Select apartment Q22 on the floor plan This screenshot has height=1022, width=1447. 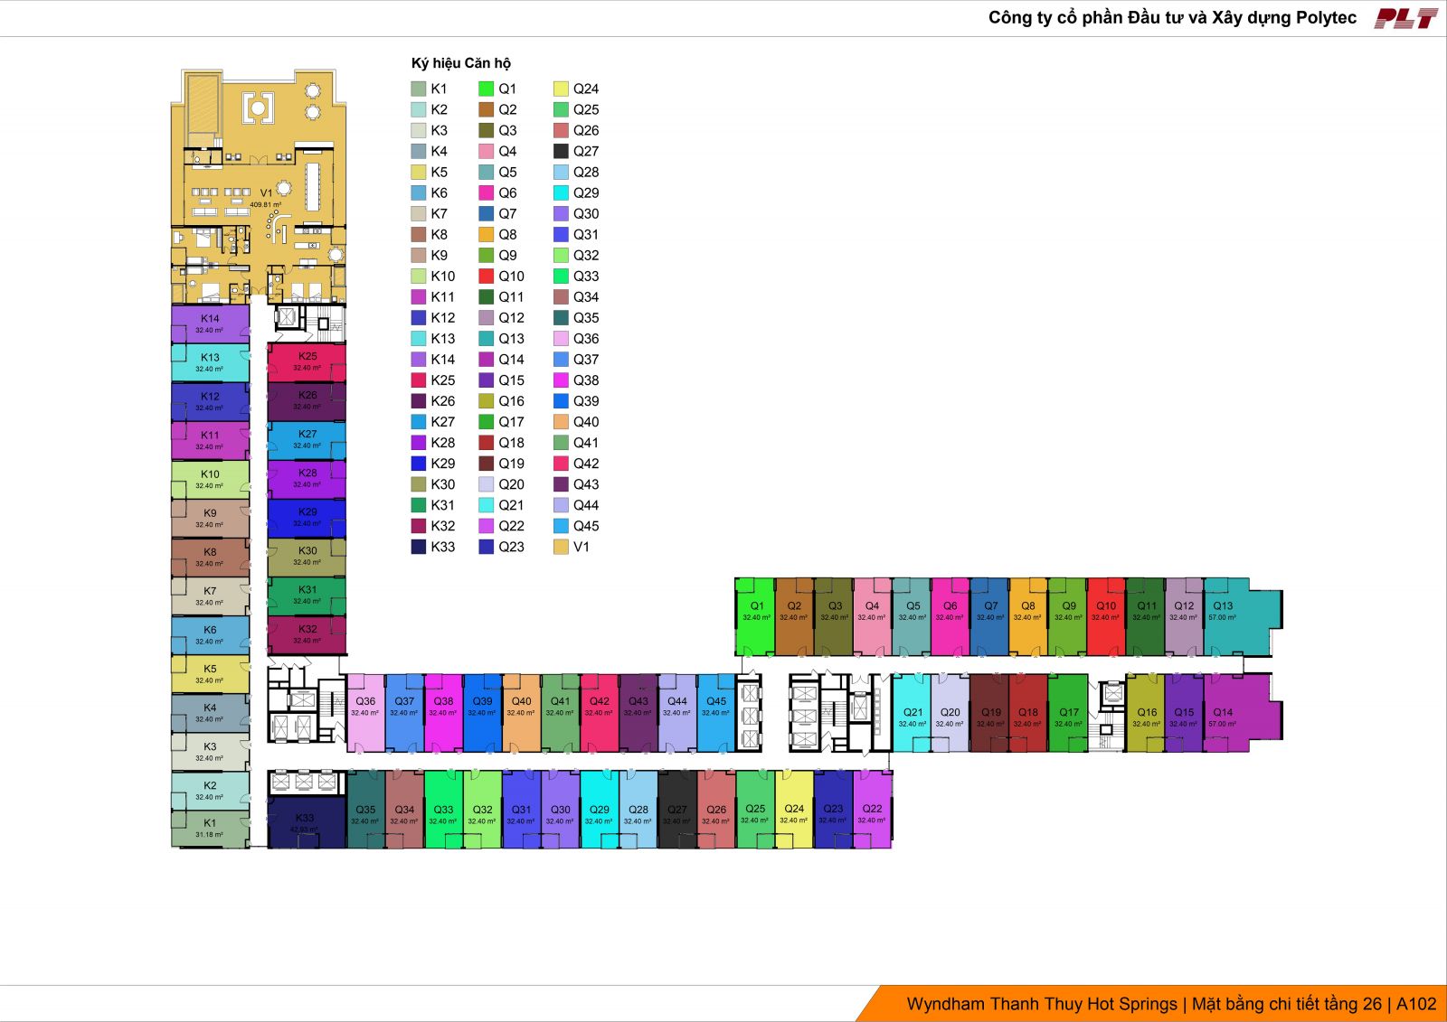click(x=872, y=813)
